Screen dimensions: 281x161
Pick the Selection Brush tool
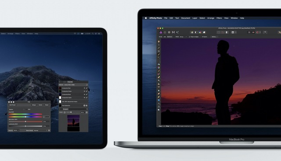pos(159,55)
